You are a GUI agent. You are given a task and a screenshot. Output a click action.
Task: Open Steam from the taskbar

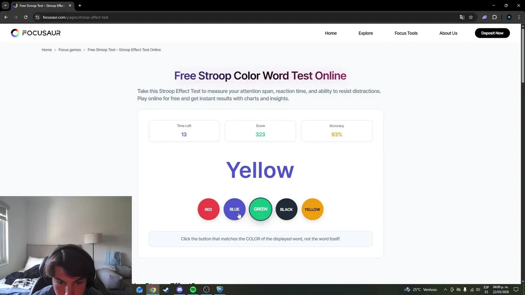[x=166, y=290]
